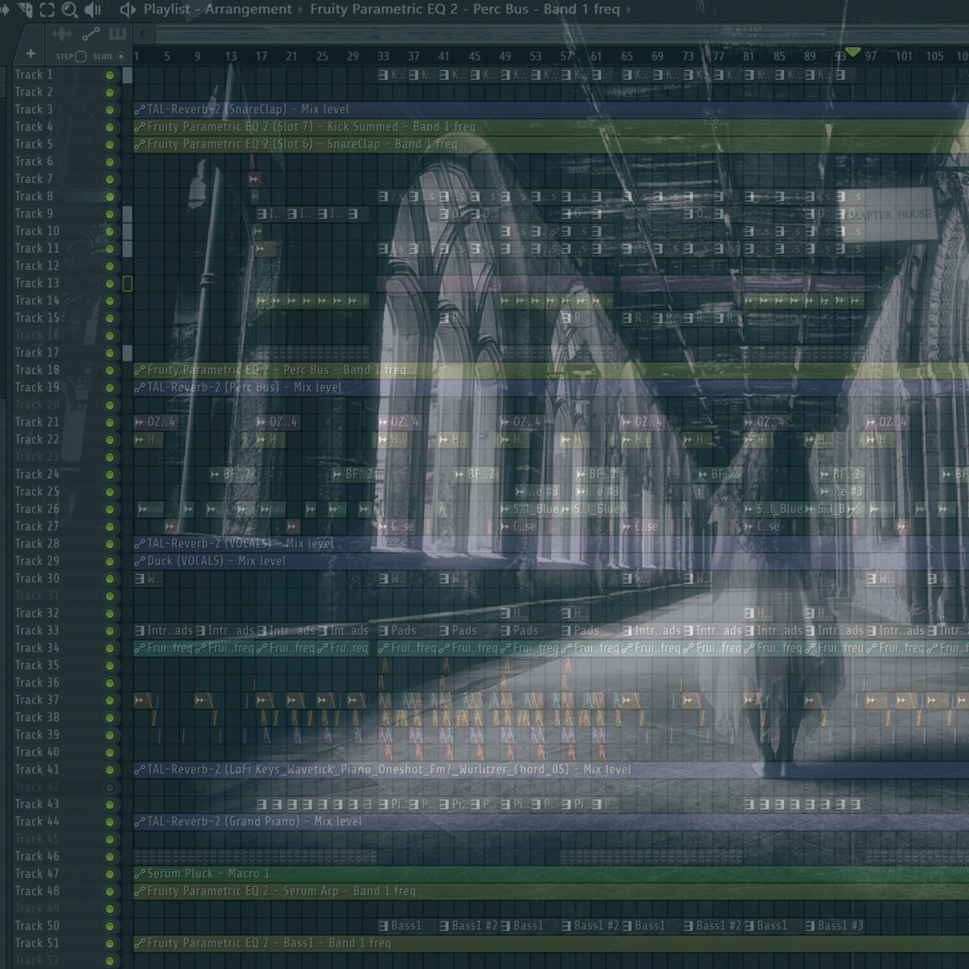Show pattern clips via the piano keys icon
The width and height of the screenshot is (969, 969).
click(x=118, y=34)
